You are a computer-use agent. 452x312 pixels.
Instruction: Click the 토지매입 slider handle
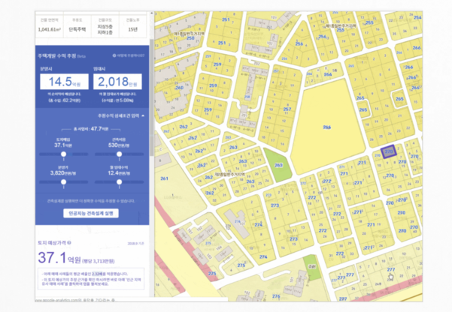click(63, 154)
